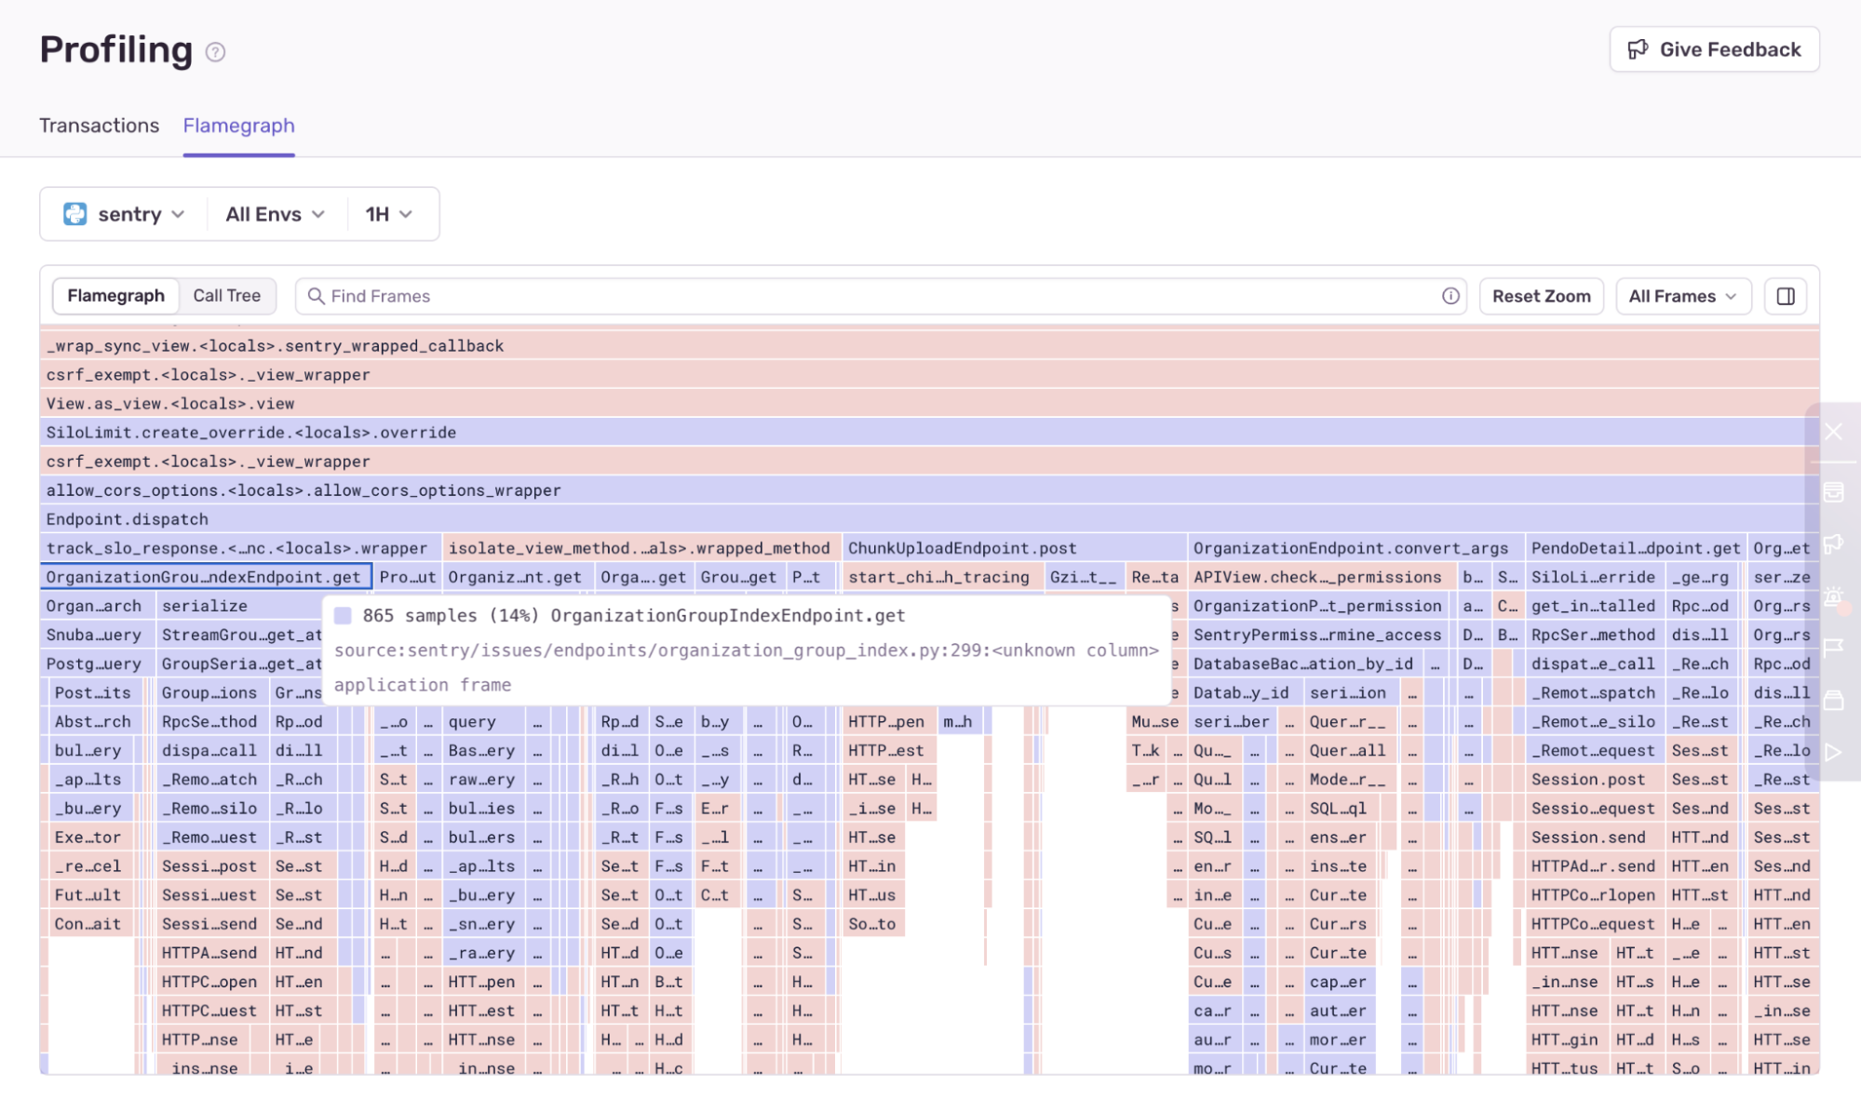
Task: Open the All Frames dropdown
Action: pos(1681,296)
